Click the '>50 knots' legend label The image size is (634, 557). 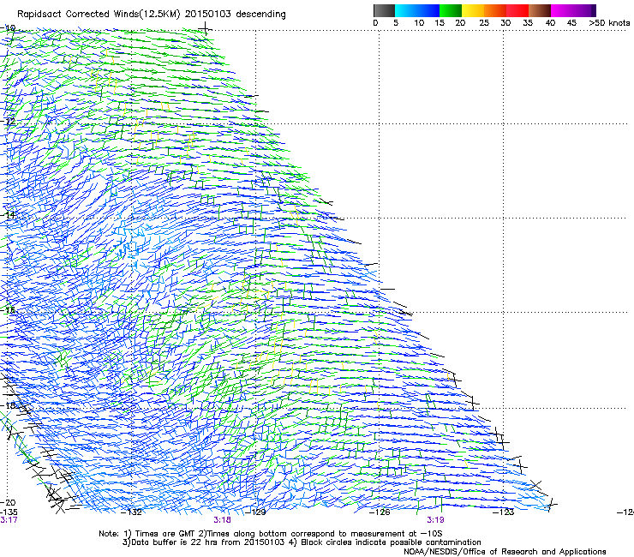tap(609, 22)
